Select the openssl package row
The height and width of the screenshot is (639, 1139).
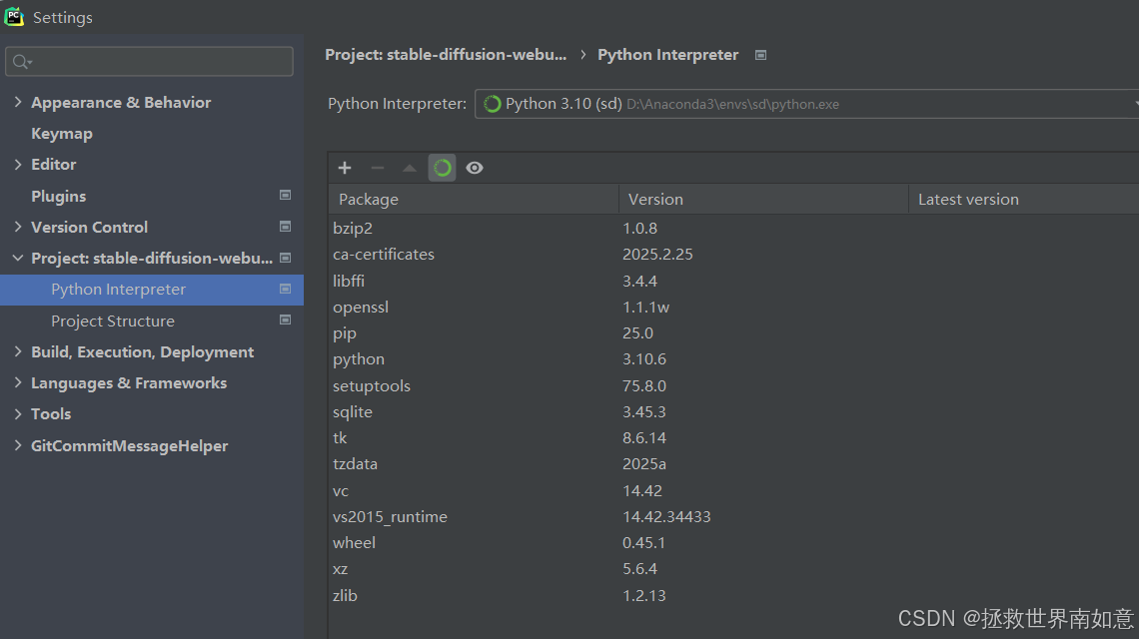coord(733,308)
